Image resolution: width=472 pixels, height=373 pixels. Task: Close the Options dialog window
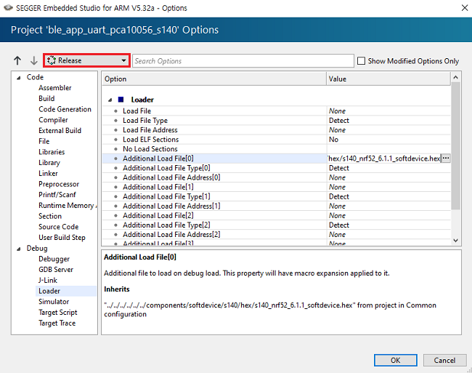tap(465, 8)
